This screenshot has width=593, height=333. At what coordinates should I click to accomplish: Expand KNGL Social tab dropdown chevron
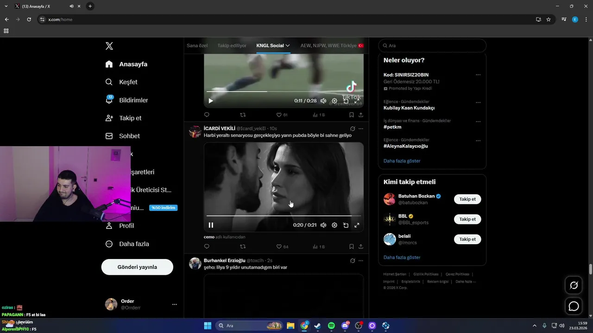tap(288, 45)
